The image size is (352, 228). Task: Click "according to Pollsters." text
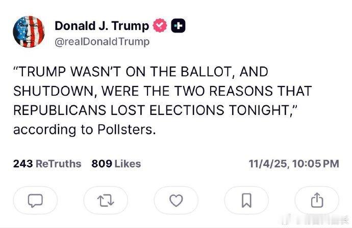click(x=83, y=130)
